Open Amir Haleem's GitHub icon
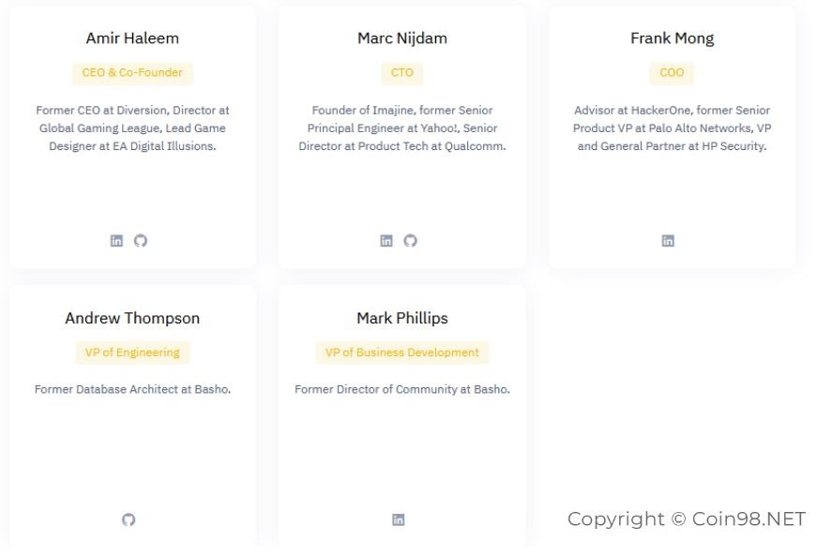 coord(141,241)
